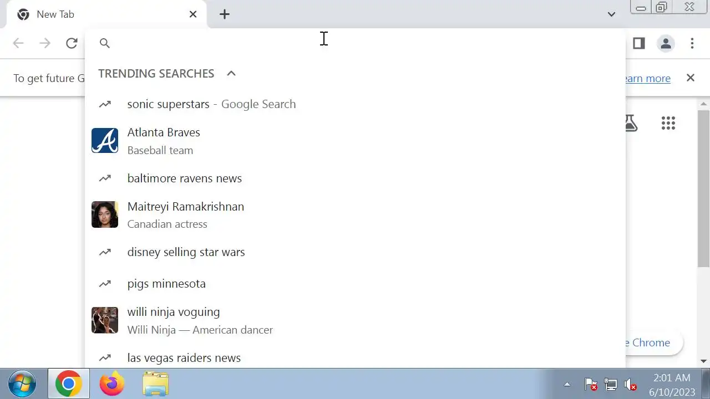
Task: Dismiss the infobar with X
Action: point(691,78)
